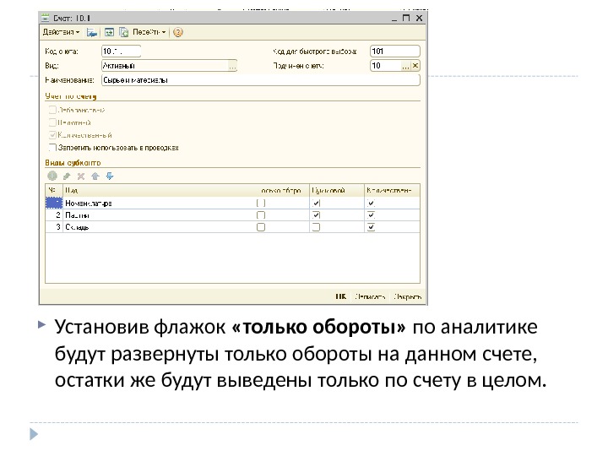This screenshot has width=608, height=456.
Task: Click the OK button
Action: [340, 296]
